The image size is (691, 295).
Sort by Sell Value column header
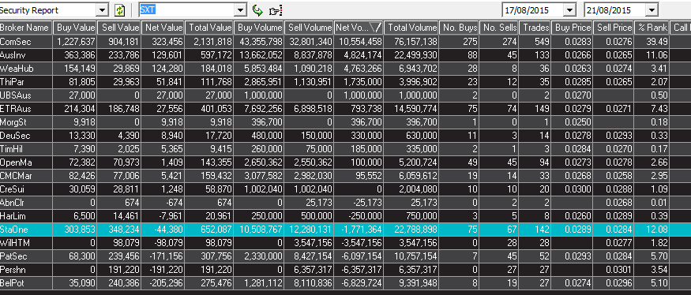pos(119,28)
